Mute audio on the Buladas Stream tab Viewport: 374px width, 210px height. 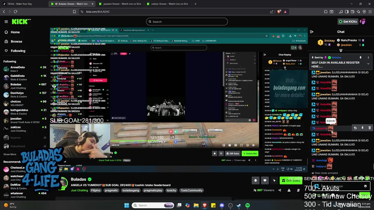tap(56, 4)
